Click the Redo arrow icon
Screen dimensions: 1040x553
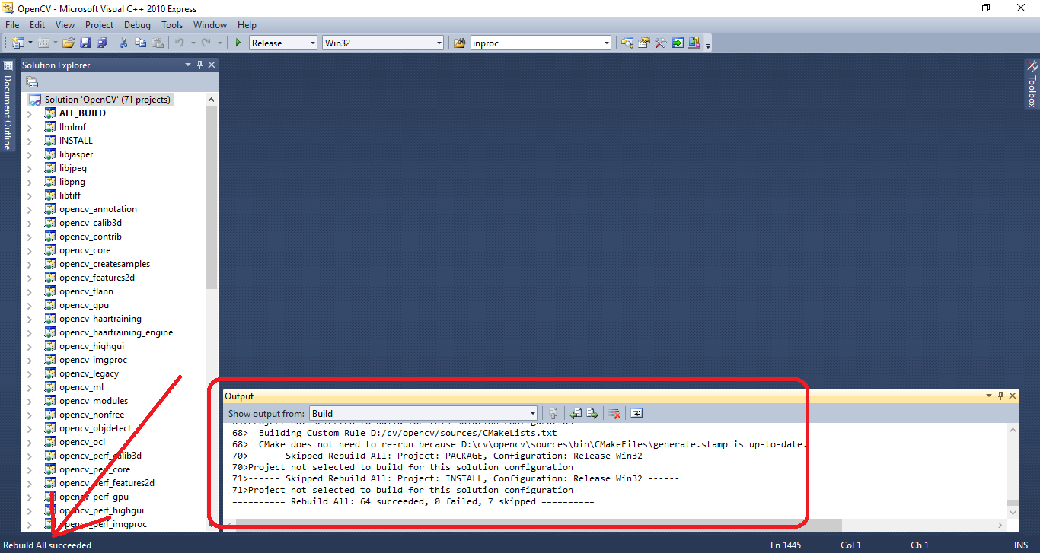pyautogui.click(x=206, y=43)
